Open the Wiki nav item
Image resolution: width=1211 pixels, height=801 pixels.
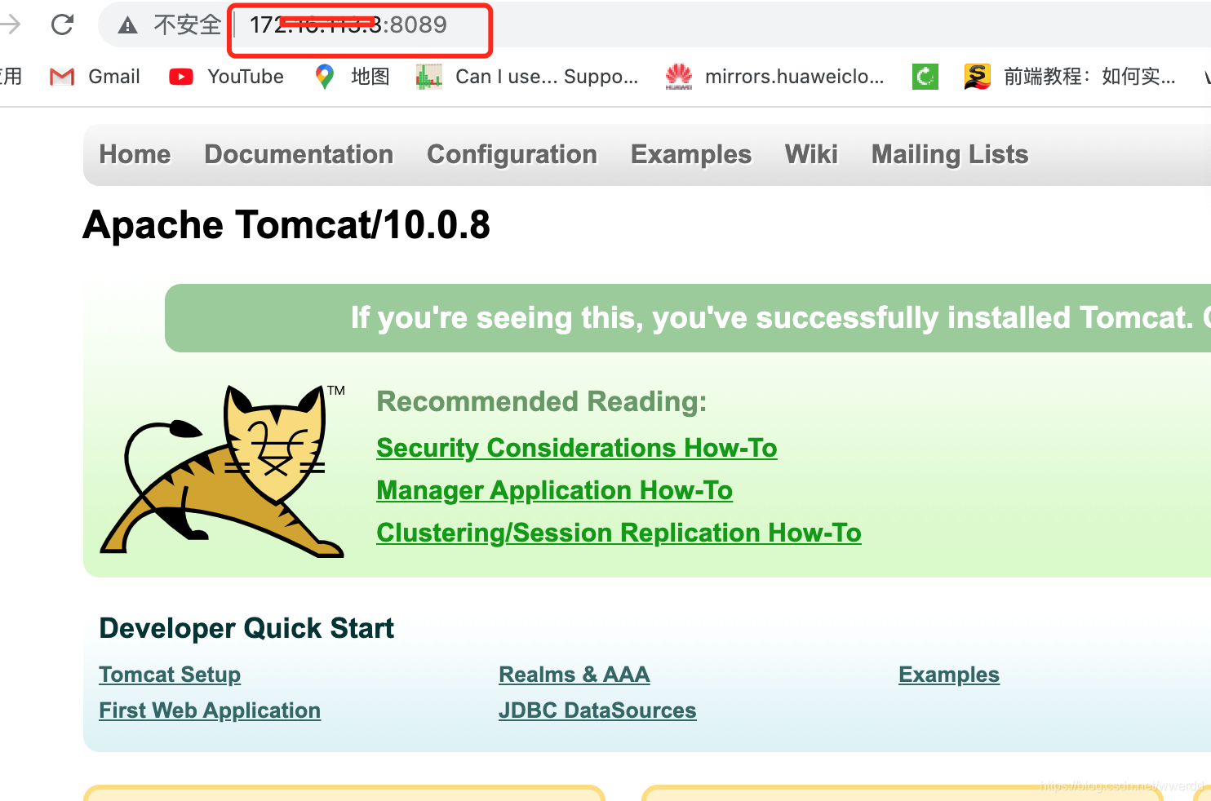[x=811, y=154]
